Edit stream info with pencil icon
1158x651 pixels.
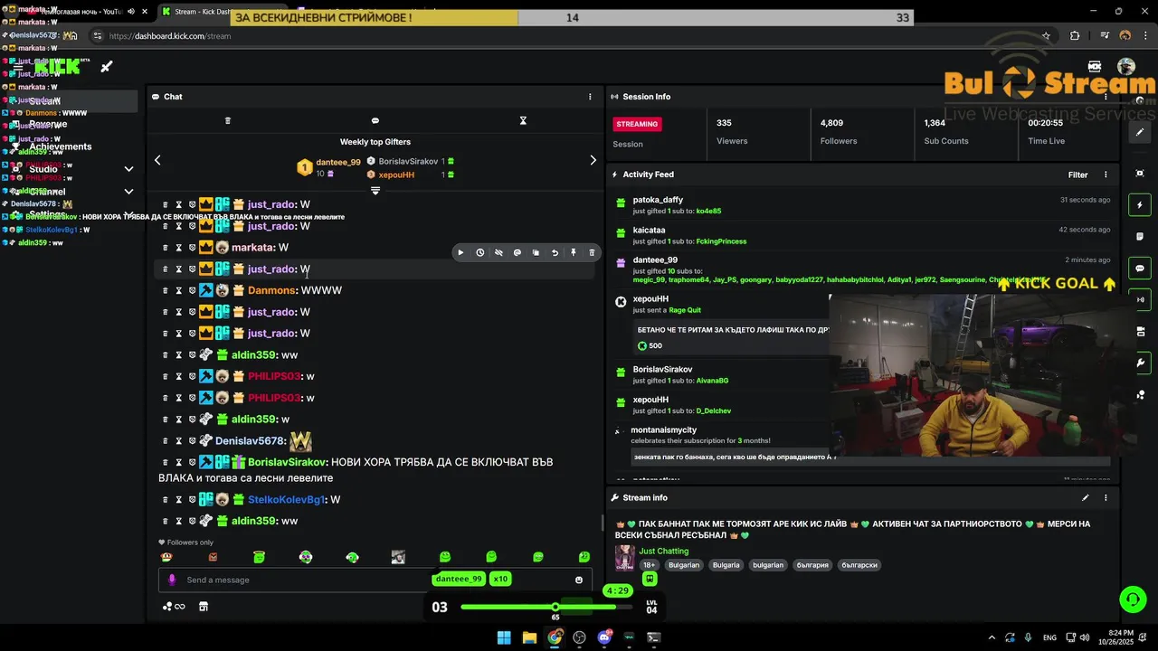point(1086,497)
